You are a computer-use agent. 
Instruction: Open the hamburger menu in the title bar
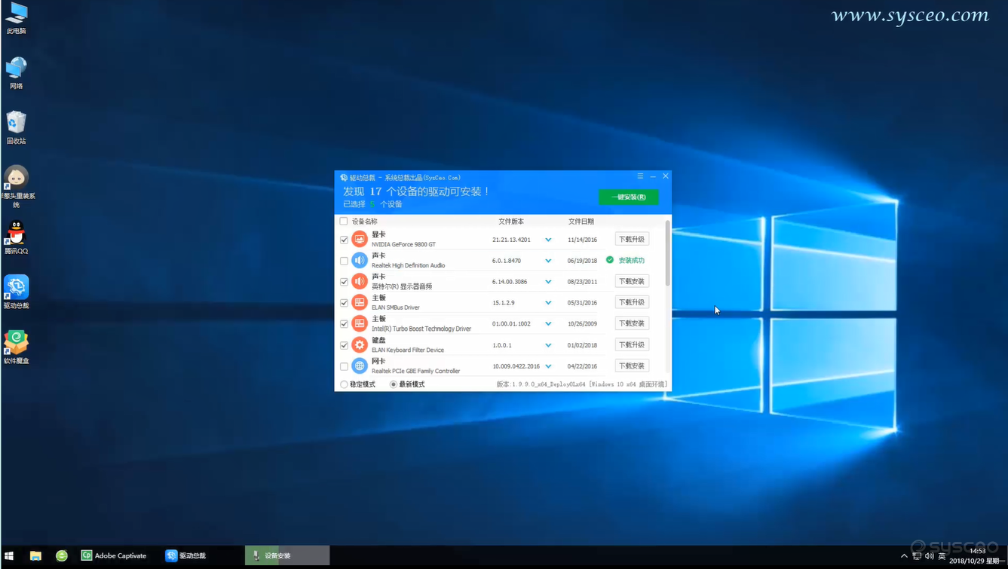click(640, 176)
